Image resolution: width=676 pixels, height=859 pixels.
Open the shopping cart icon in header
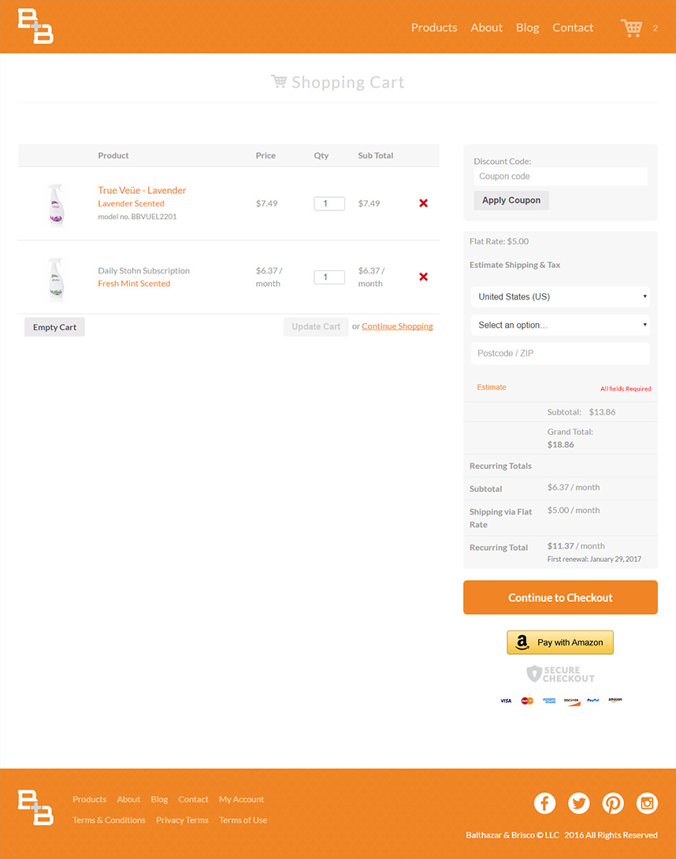pyautogui.click(x=632, y=28)
